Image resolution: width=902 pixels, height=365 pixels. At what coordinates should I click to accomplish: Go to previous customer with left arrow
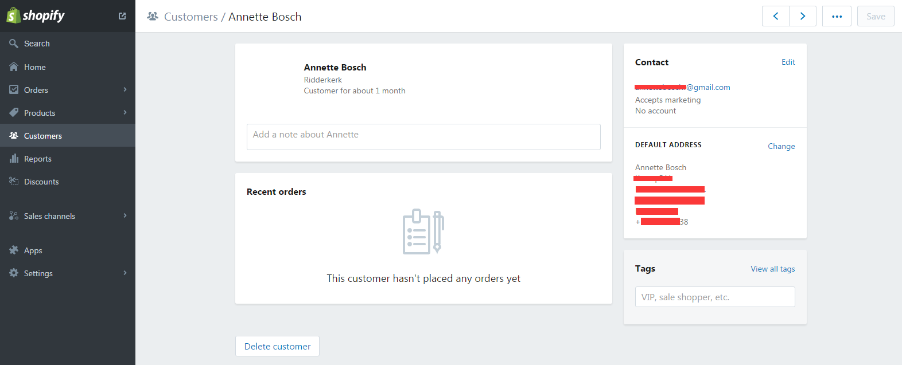click(x=776, y=16)
